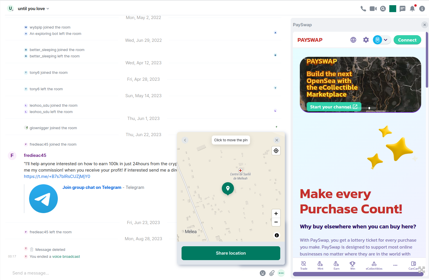
Task: Open the Join group chat on Telegram link
Action: point(92,187)
